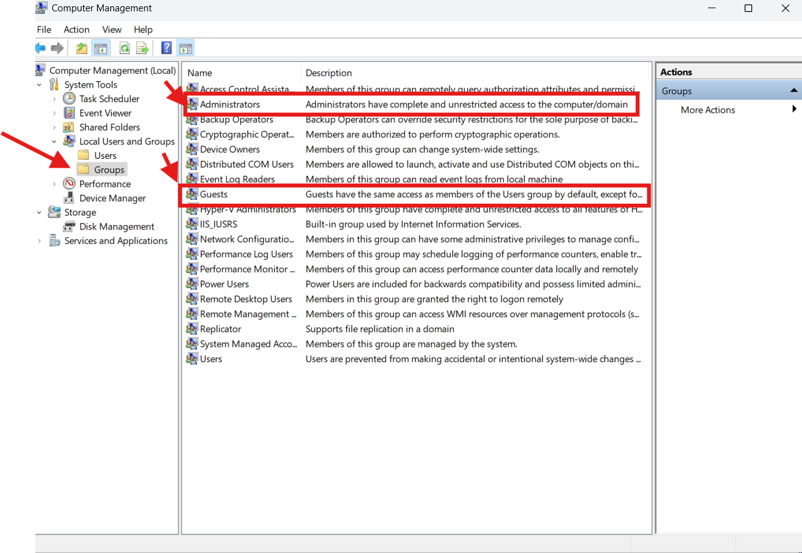Collapse the Groups section in Actions pane

tap(794, 91)
